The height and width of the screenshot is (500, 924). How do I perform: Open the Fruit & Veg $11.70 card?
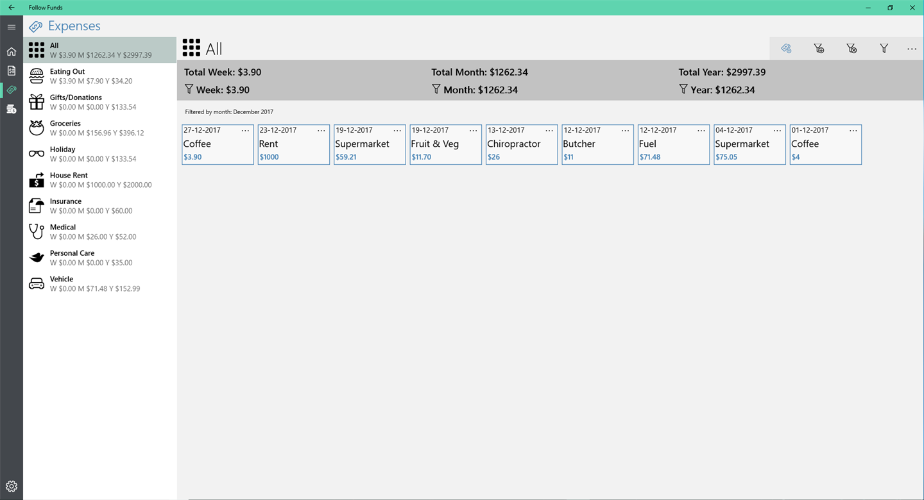pyautogui.click(x=446, y=145)
